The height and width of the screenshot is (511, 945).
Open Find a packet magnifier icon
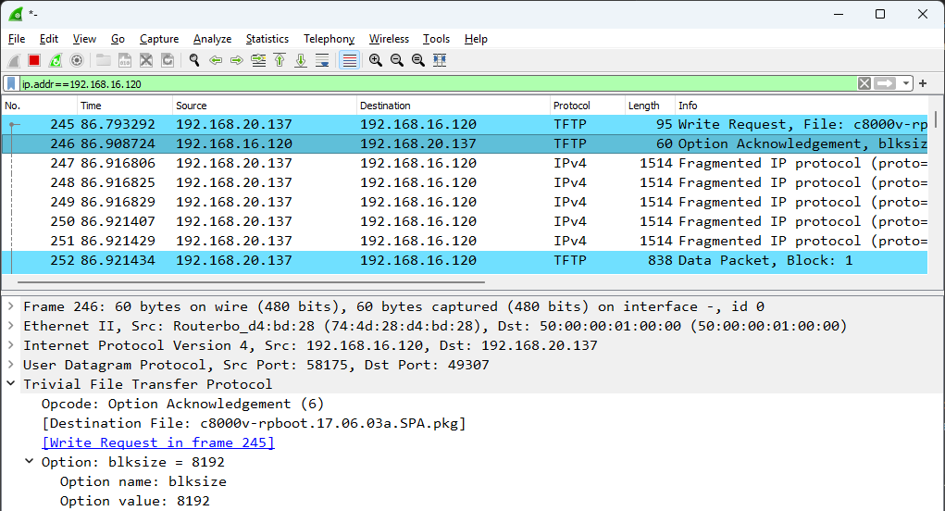pyautogui.click(x=194, y=60)
